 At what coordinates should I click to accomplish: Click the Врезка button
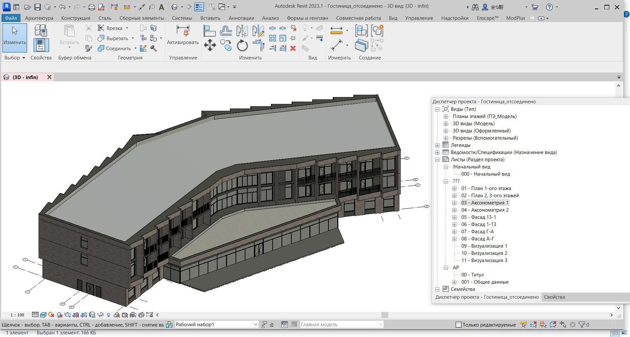113,28
